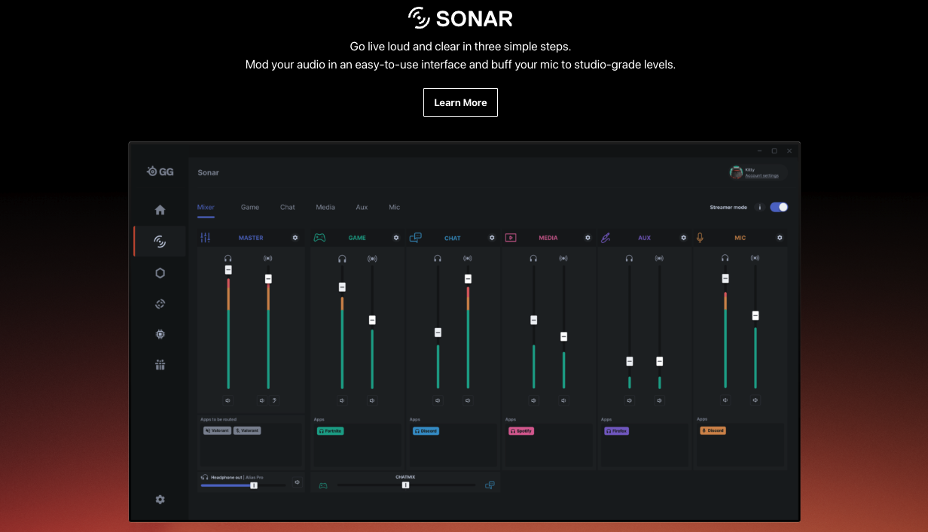Open the settings gear in the sidebar
Image resolution: width=928 pixels, height=532 pixels.
pyautogui.click(x=160, y=500)
